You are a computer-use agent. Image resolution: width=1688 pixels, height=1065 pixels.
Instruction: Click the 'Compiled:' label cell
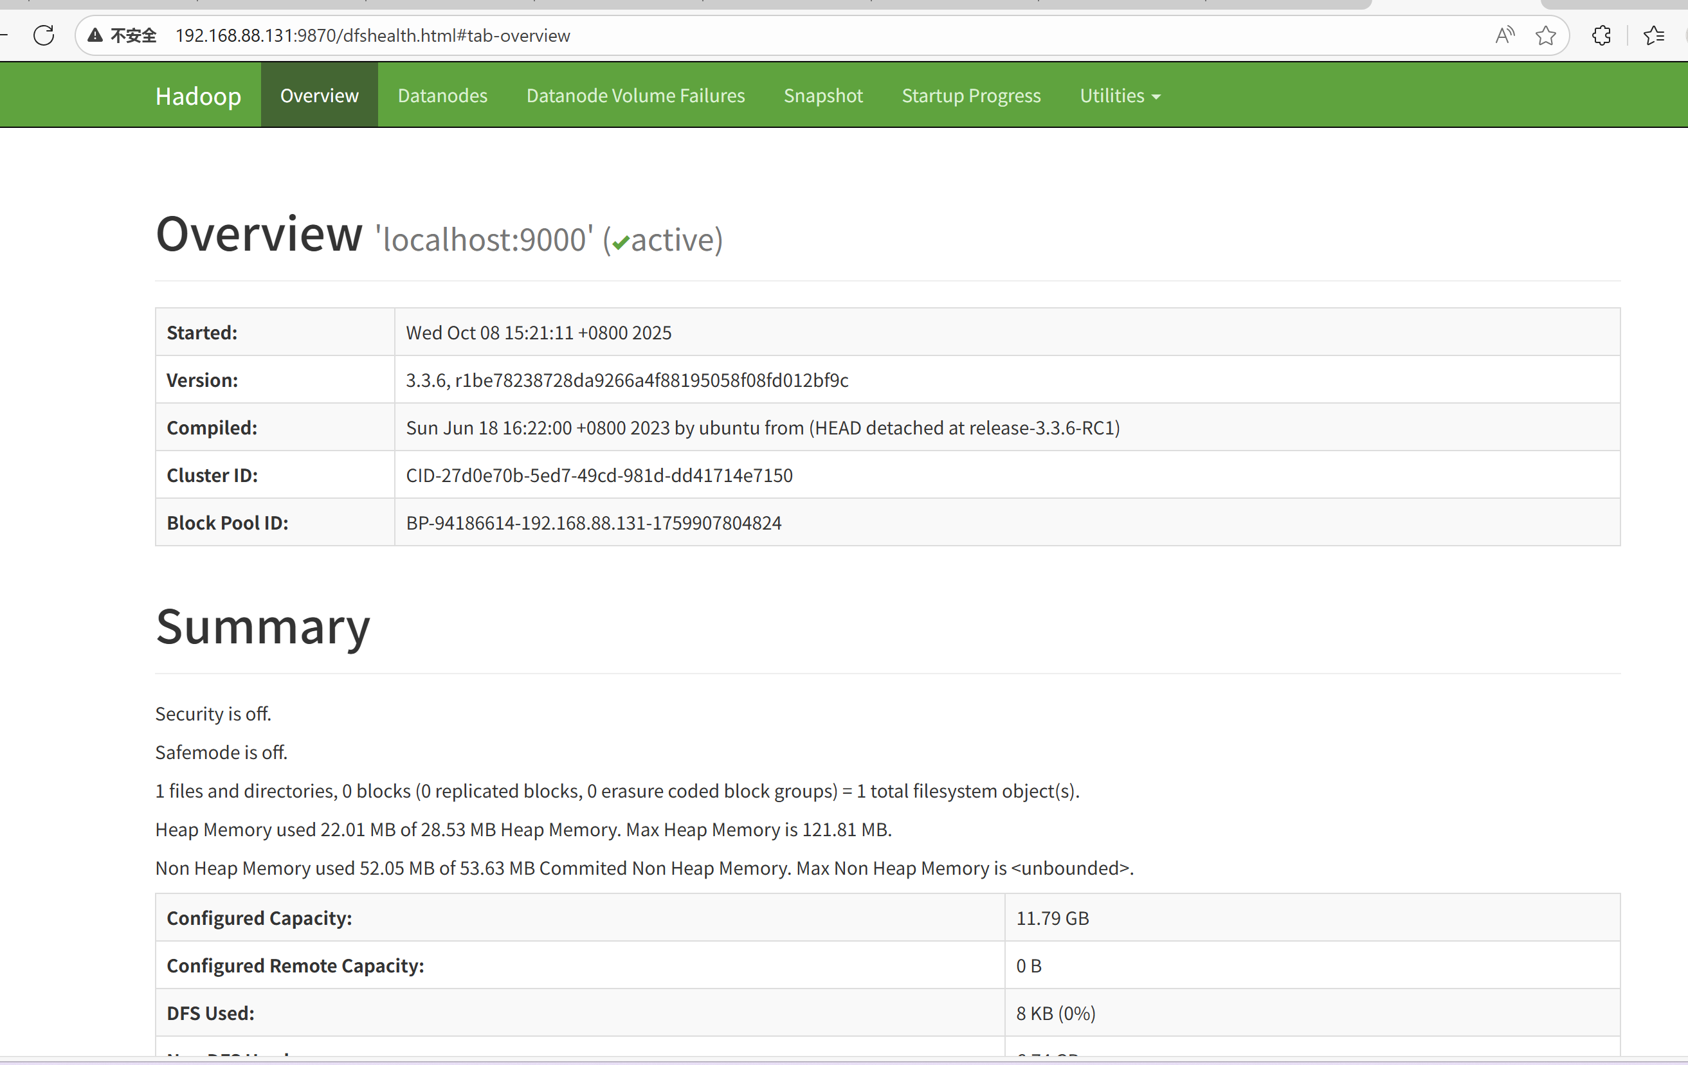coord(275,427)
